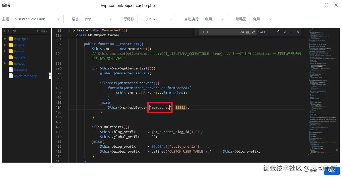Toggle Match Case (Aa) in find box

click(242, 32)
